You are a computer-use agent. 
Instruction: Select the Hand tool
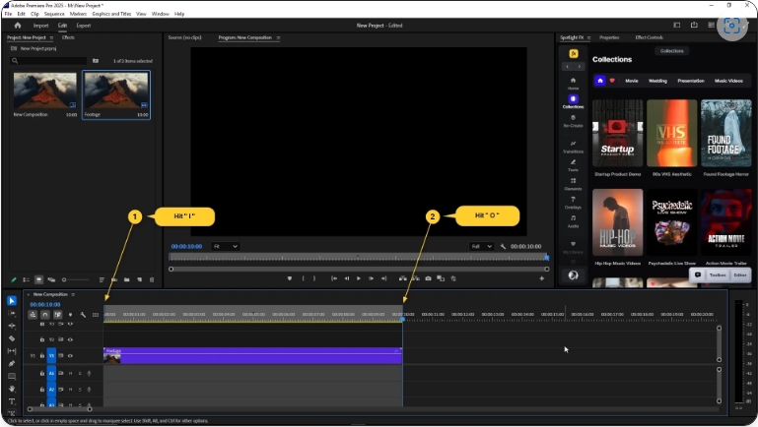12,389
